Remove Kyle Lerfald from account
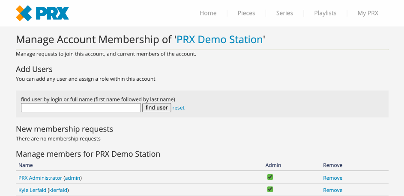The width and height of the screenshot is (404, 196). 332,190
